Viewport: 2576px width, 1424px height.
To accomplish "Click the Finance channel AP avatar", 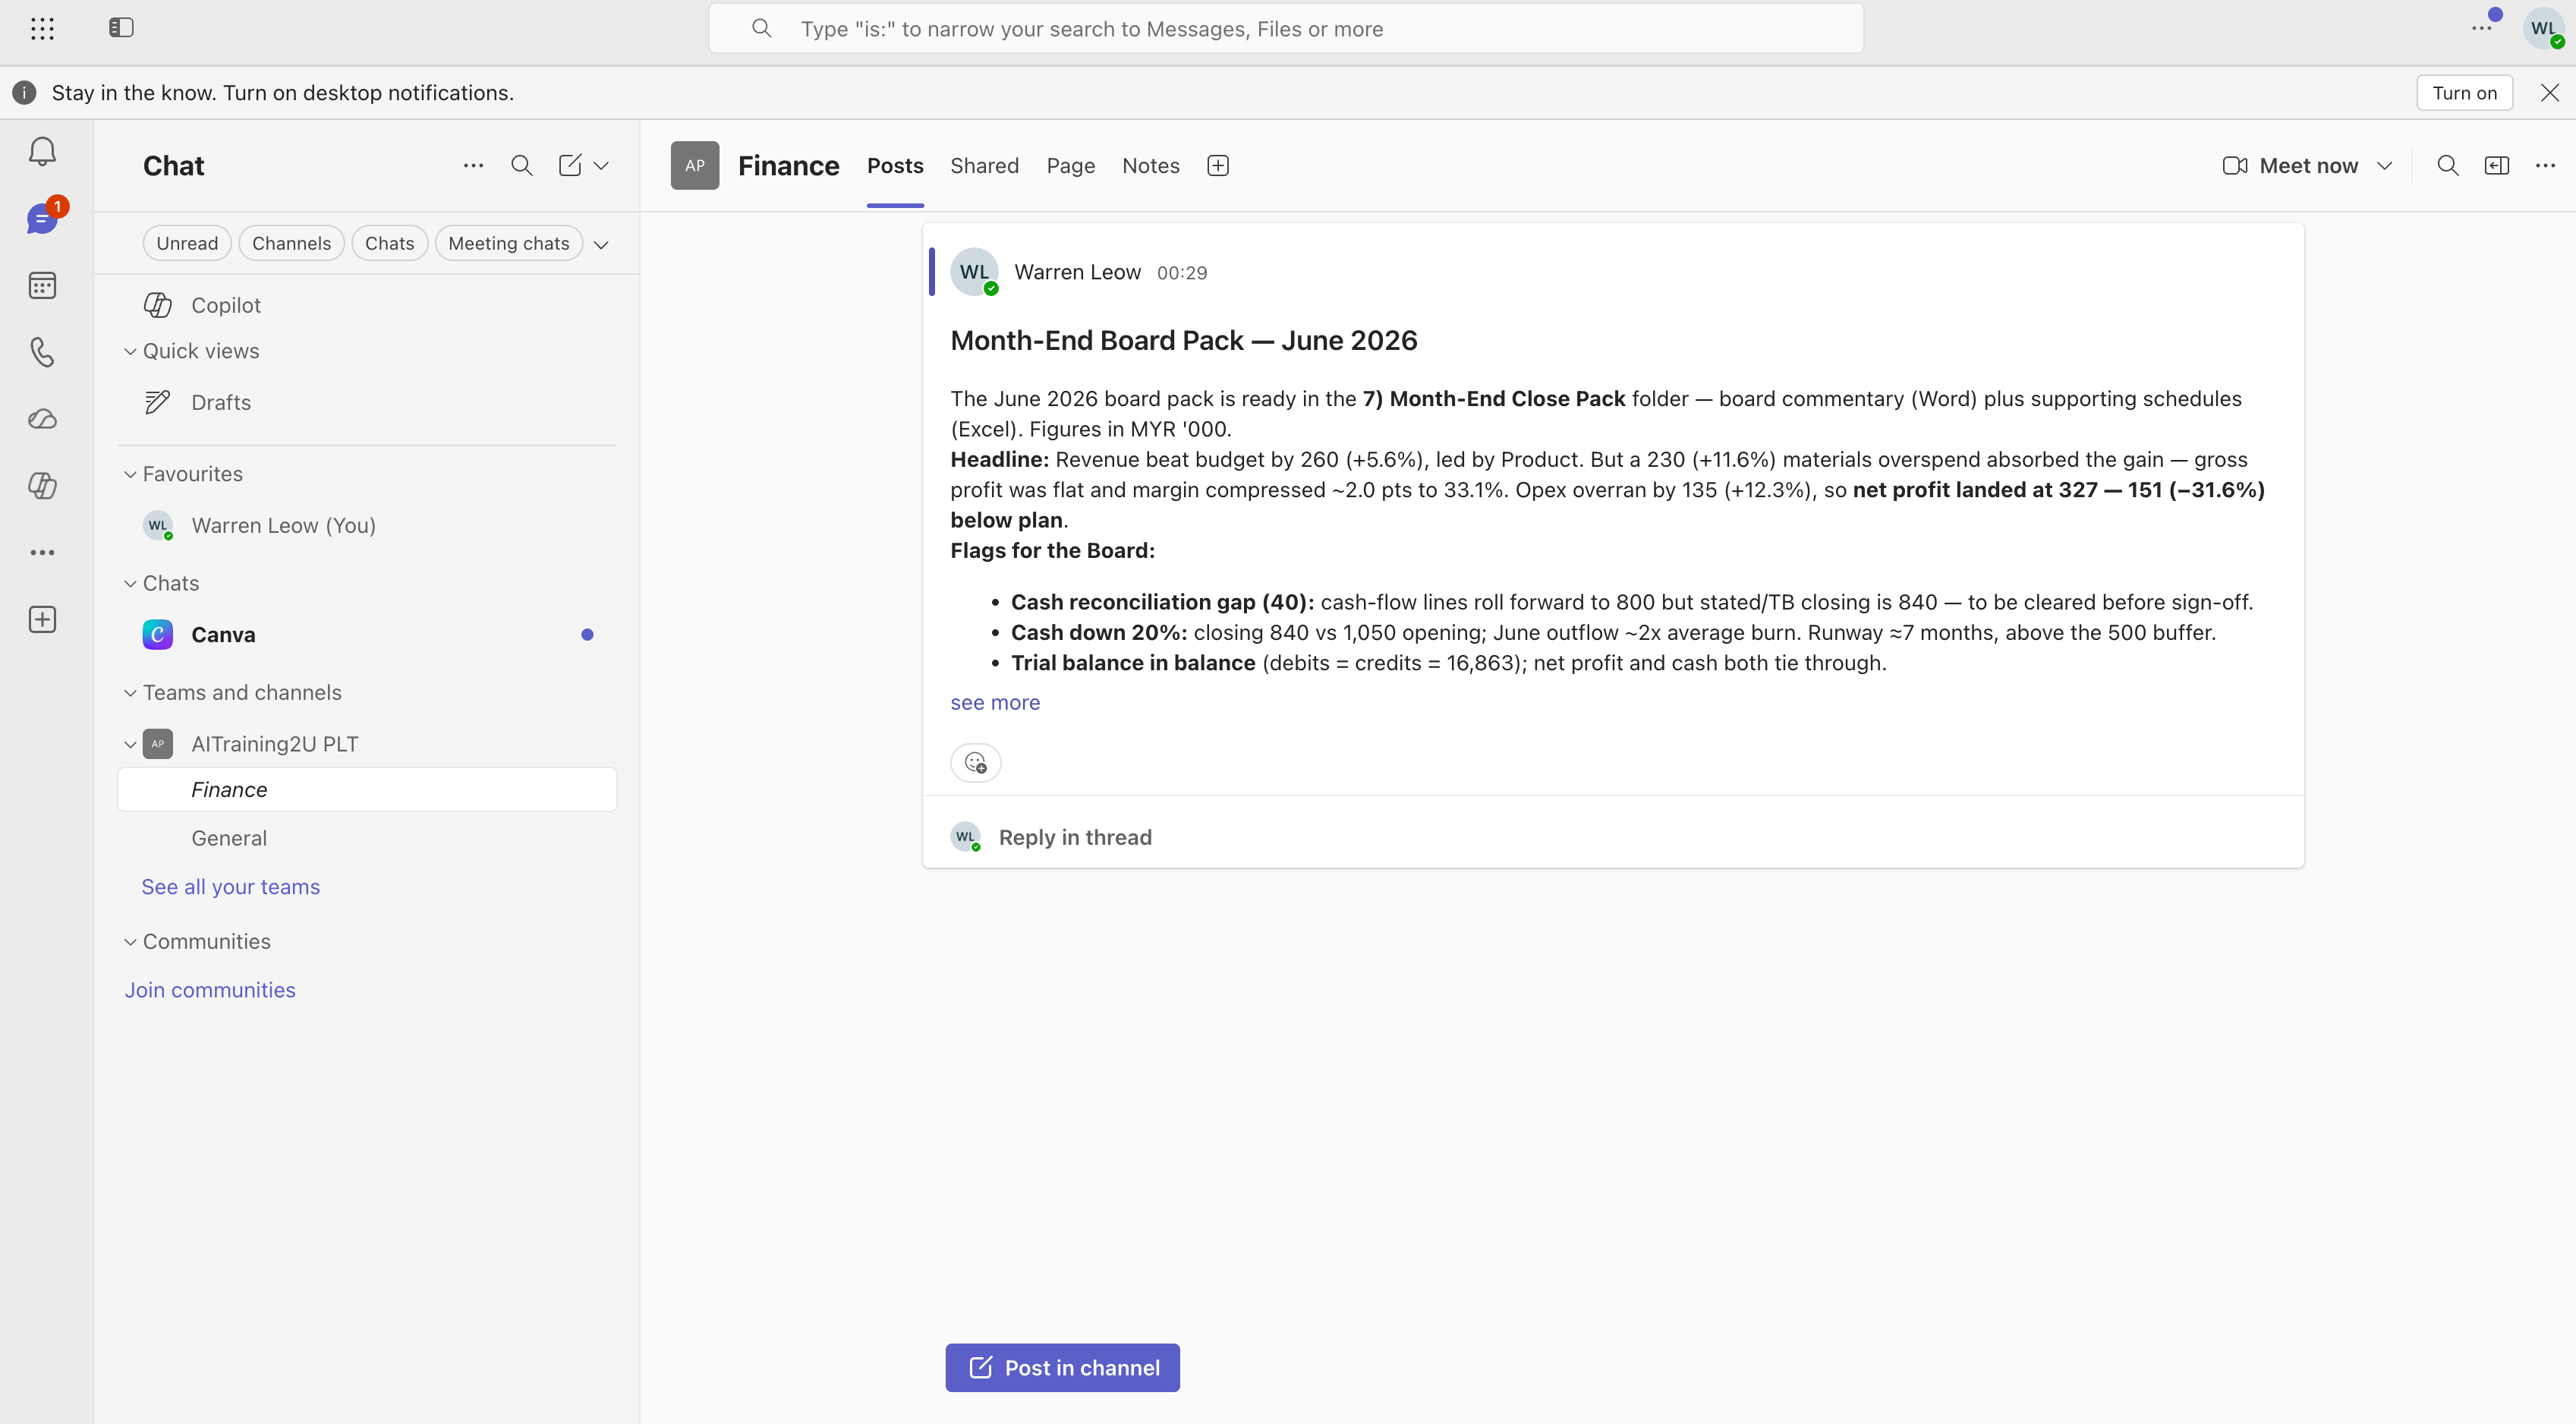I will (694, 165).
